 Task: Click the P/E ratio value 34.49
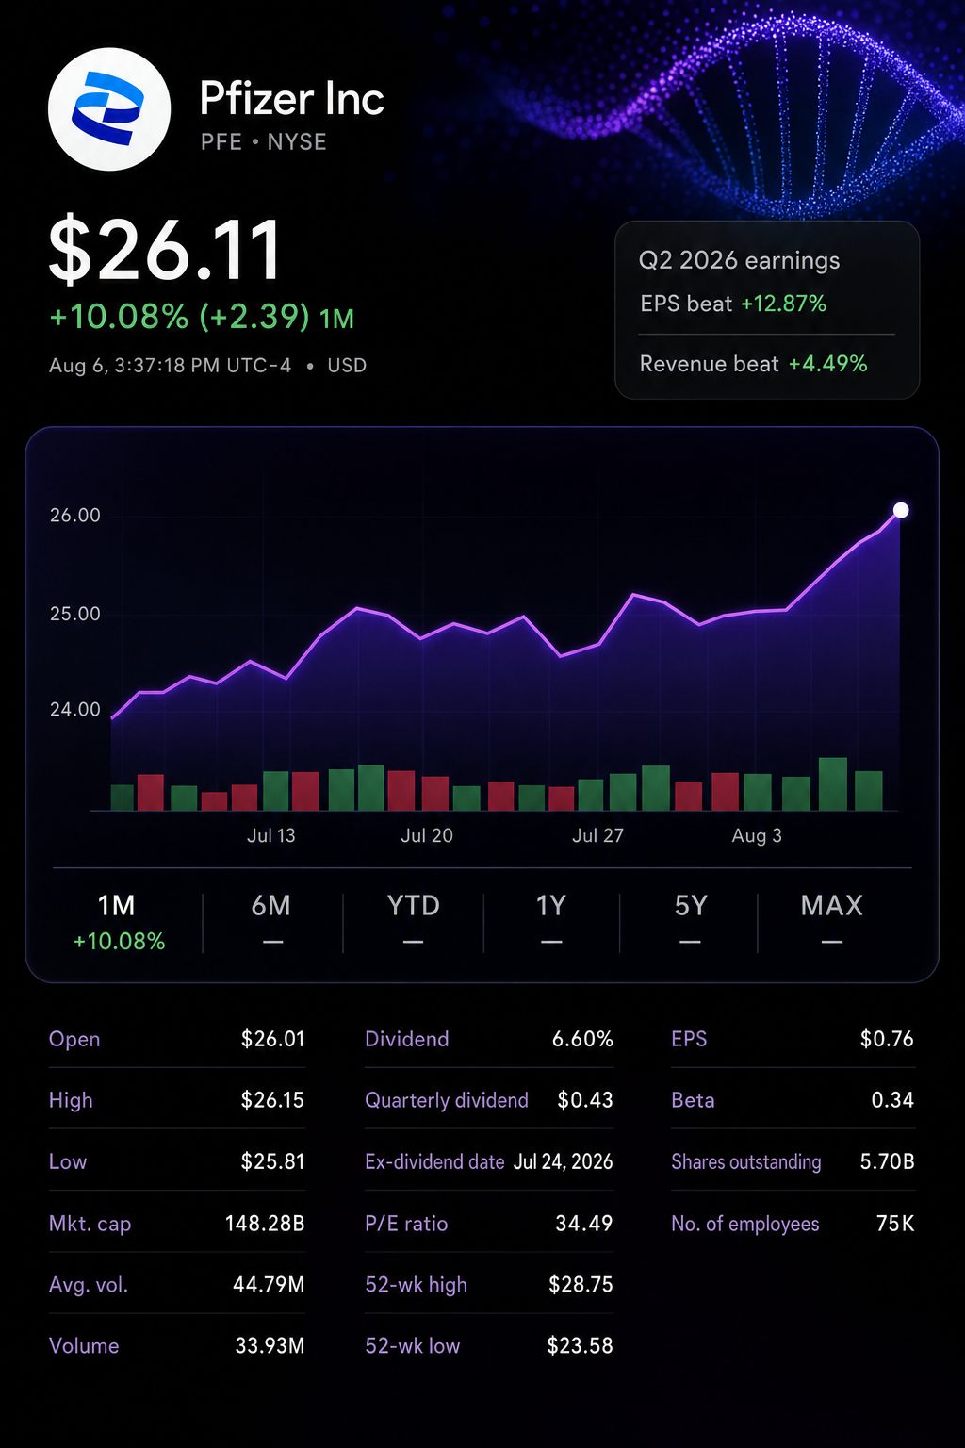[584, 1224]
